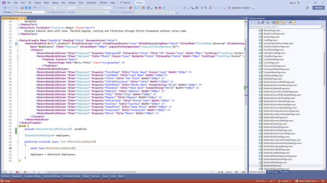Click the feedback person icon near PREVIEW

tap(308, 8)
